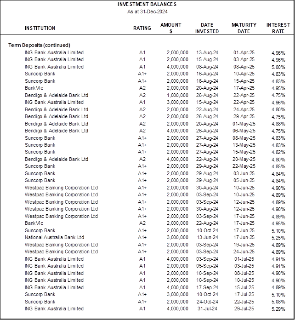Screen dimensions: 295x320
Task: Click maturity date 29-Apr-25
Action: (244, 116)
